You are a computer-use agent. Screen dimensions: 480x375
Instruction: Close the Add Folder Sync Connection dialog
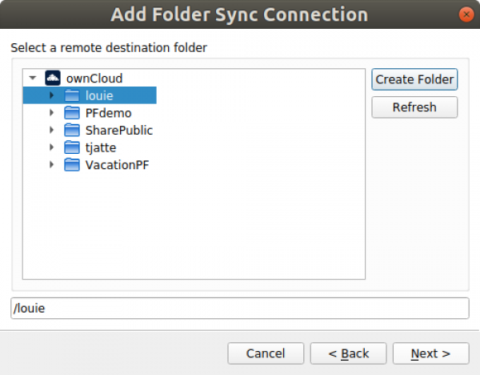[466, 14]
